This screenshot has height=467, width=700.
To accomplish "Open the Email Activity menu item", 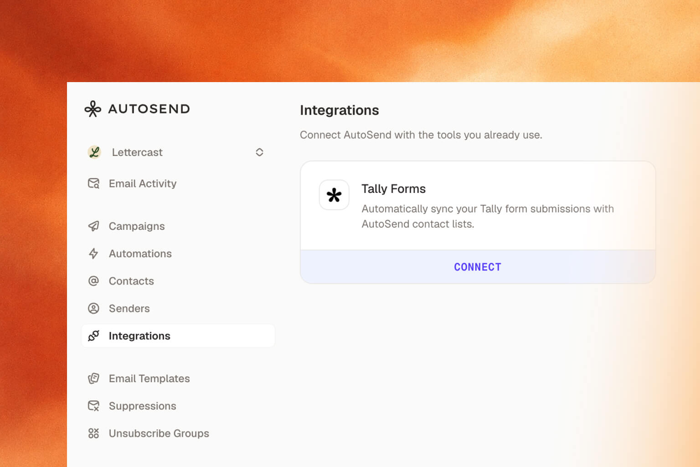I will click(x=178, y=183).
